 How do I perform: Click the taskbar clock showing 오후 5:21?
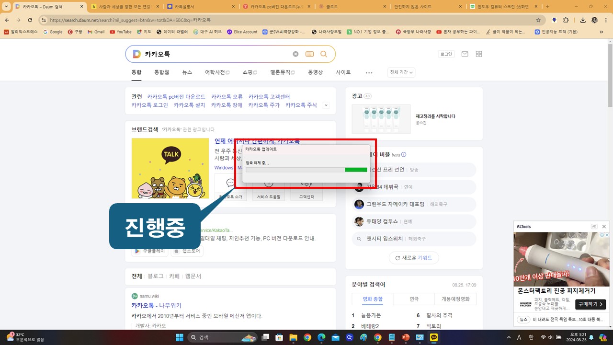[577, 337]
